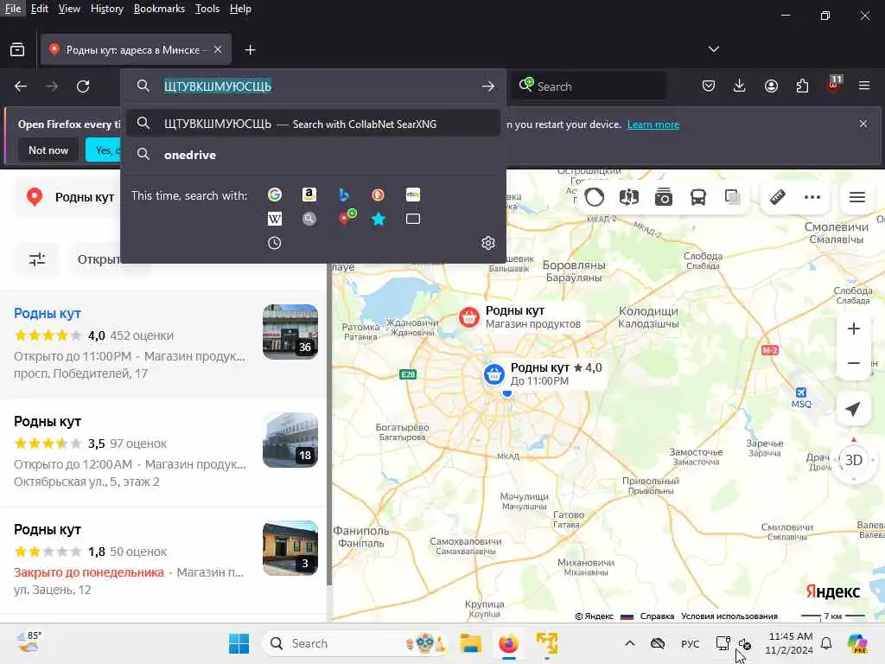Open the Help menu
The height and width of the screenshot is (664, 885).
pyautogui.click(x=240, y=9)
